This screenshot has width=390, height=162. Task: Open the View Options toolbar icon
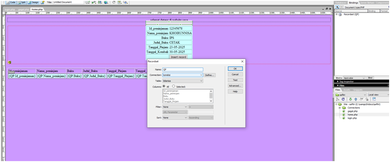119,2
